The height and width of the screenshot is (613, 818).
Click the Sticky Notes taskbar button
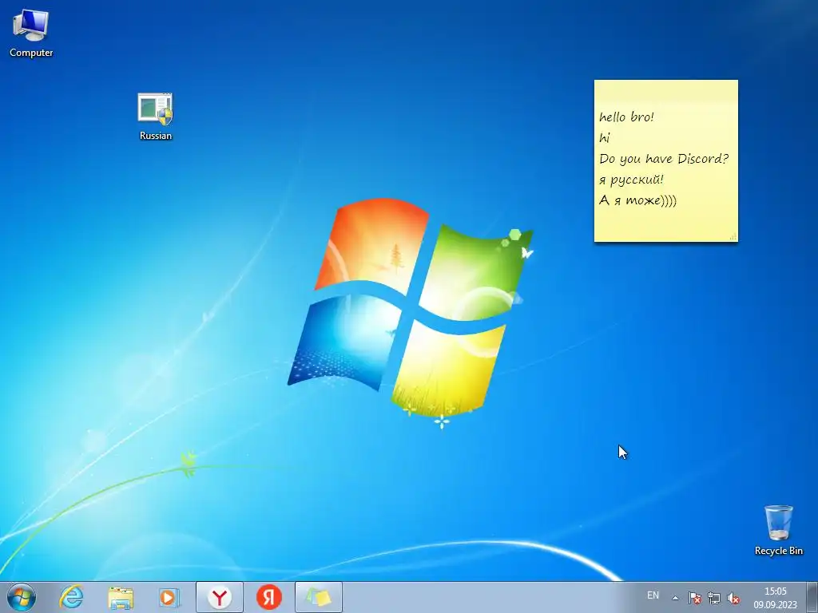[318, 597]
